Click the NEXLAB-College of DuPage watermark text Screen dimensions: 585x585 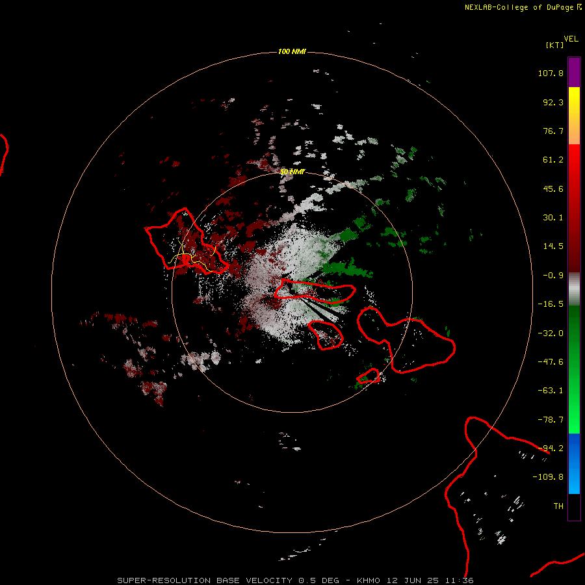pyautogui.click(x=523, y=7)
